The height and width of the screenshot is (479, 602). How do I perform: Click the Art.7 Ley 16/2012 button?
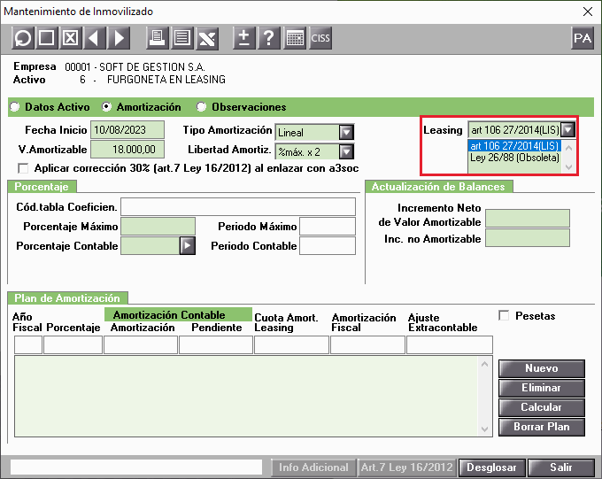click(x=407, y=467)
